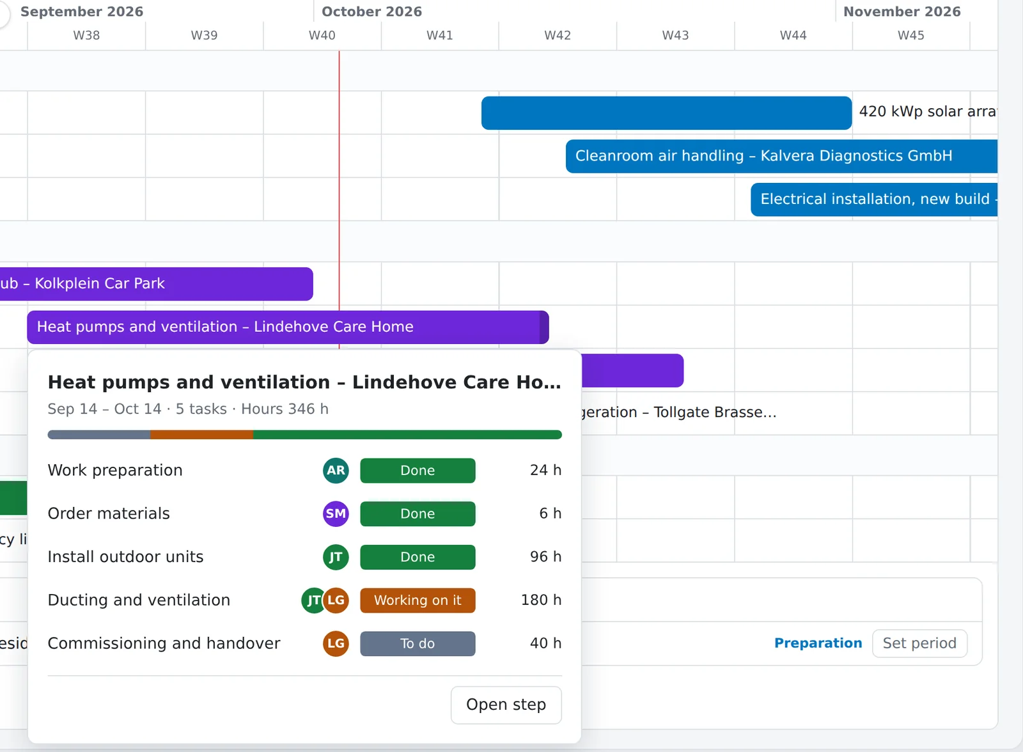Select the Cleanroom air handling Kalvera Diagnostics bar

[781, 156]
